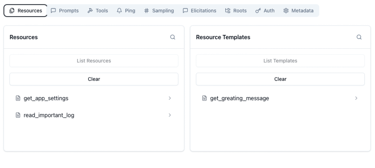This screenshot has width=375, height=168.
Task: Click the key icon on Auth tab
Action: coord(258,11)
